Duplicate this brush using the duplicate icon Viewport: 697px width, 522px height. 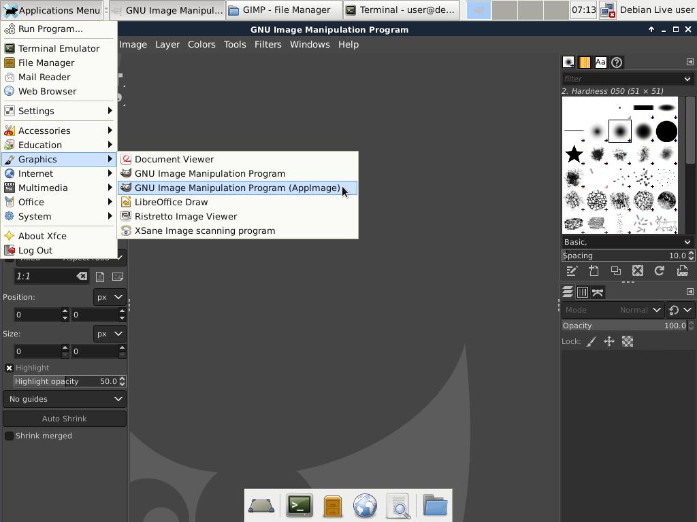(615, 271)
